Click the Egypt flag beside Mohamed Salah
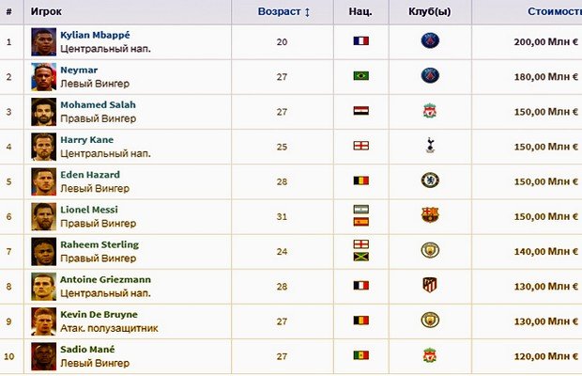The width and height of the screenshot is (582, 376). pos(361,111)
